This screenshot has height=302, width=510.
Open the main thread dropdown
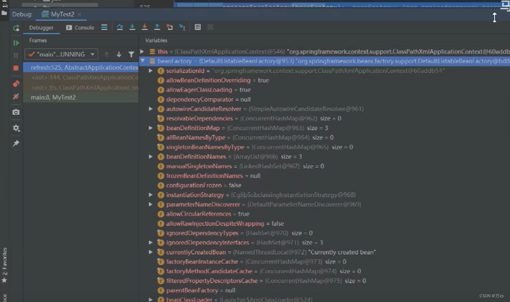61,54
